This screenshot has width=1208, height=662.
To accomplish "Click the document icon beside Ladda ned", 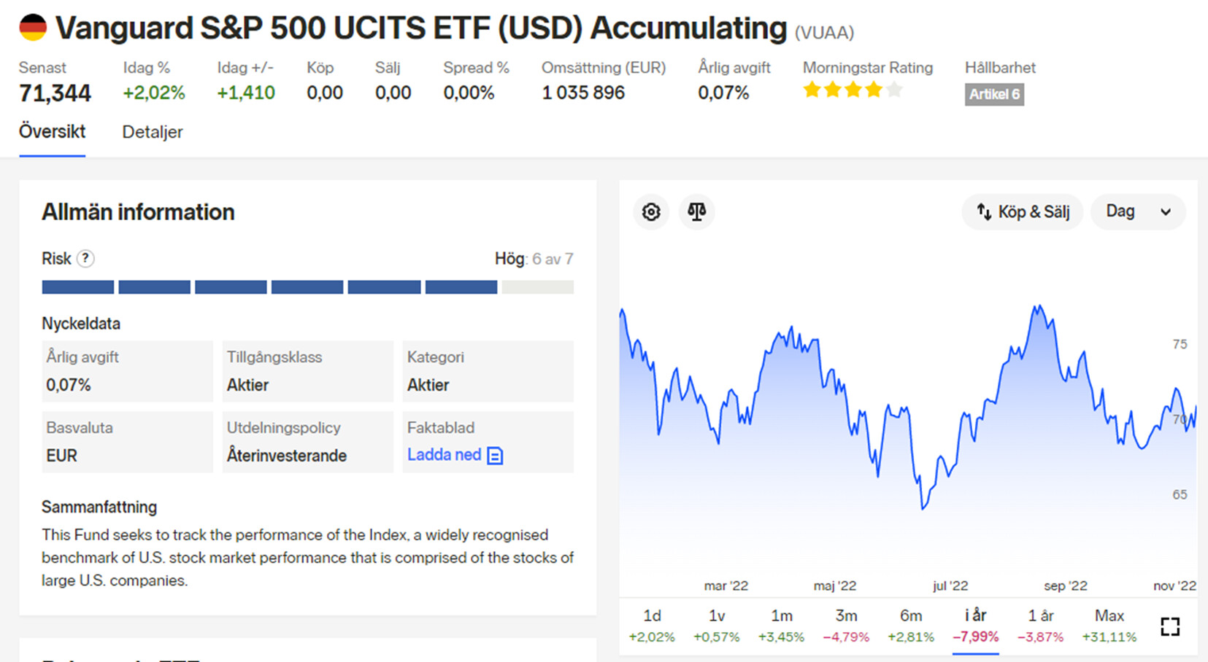I will pyautogui.click(x=495, y=456).
